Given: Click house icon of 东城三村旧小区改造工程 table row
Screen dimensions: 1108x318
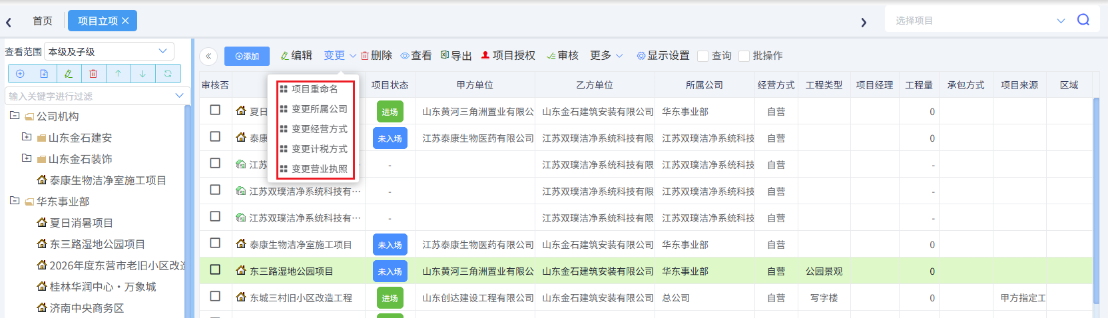Looking at the screenshot, I should (x=241, y=297).
